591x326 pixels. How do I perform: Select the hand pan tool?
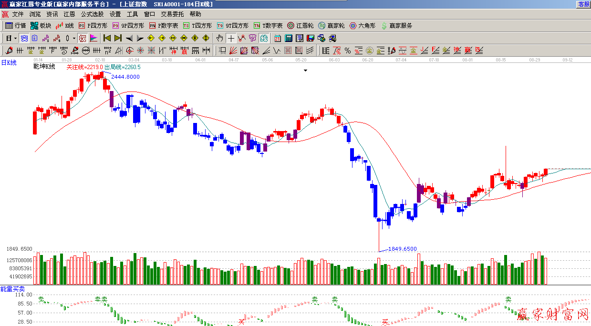click(x=219, y=38)
